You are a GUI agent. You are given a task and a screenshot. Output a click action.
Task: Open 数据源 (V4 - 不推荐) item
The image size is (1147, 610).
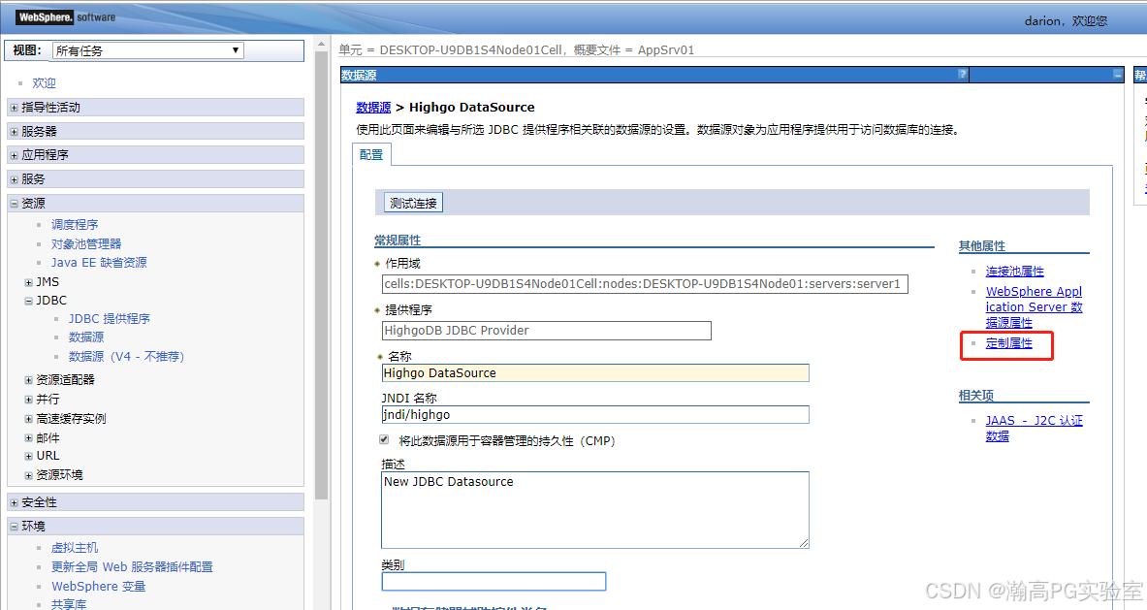click(x=127, y=356)
